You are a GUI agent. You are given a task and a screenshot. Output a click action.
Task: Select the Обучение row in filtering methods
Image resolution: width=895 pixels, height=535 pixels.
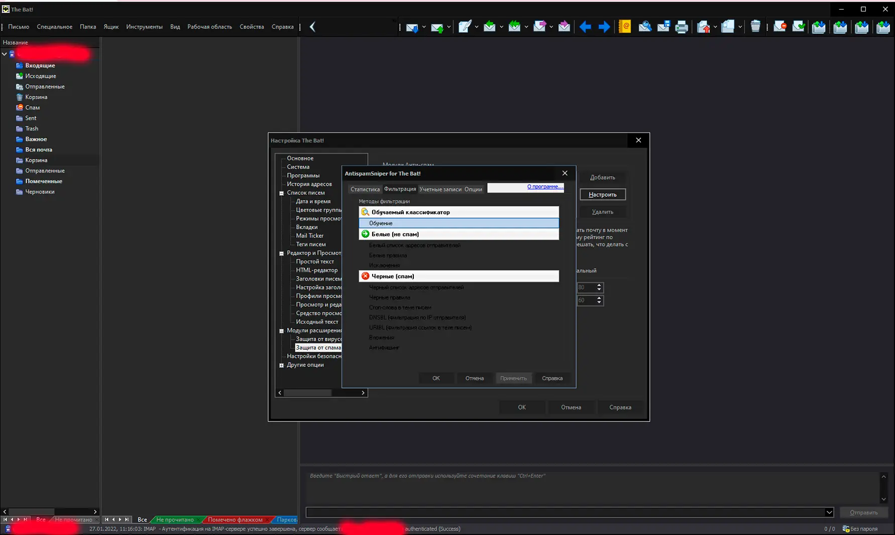(459, 223)
